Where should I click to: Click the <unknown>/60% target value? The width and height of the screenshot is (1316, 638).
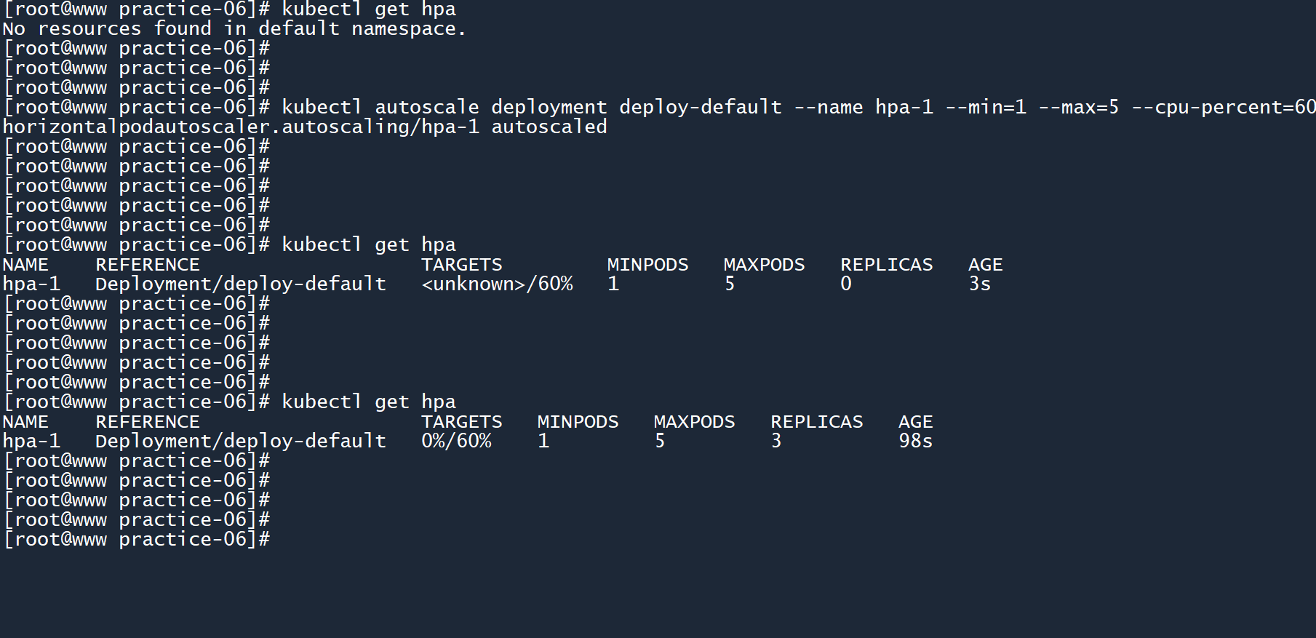pos(497,284)
